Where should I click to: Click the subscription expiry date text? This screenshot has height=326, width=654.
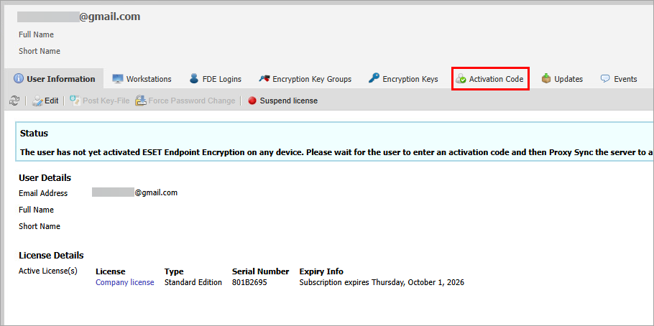pyautogui.click(x=381, y=282)
